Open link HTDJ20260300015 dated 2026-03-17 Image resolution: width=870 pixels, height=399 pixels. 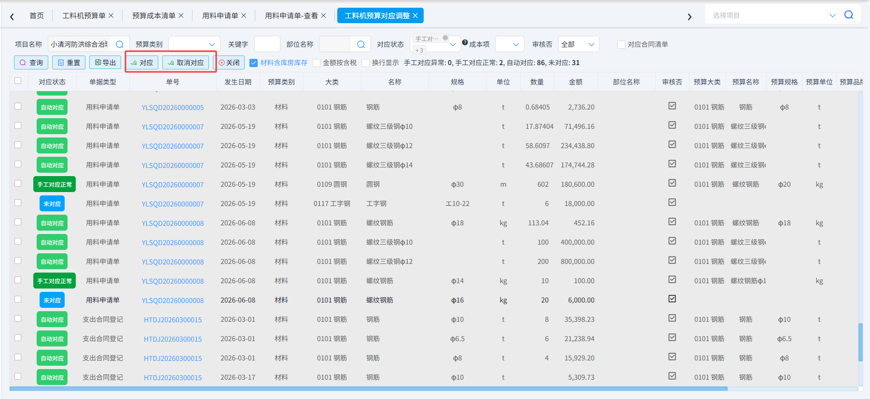pos(173,378)
